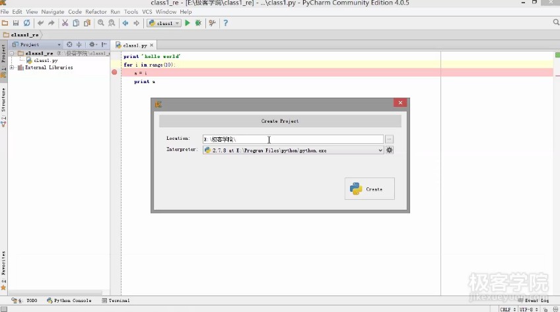Open interpreter gear settings in dialog
This screenshot has height=312, width=560.
389,150
